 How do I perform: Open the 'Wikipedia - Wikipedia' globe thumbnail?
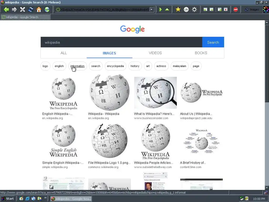click(x=110, y=92)
